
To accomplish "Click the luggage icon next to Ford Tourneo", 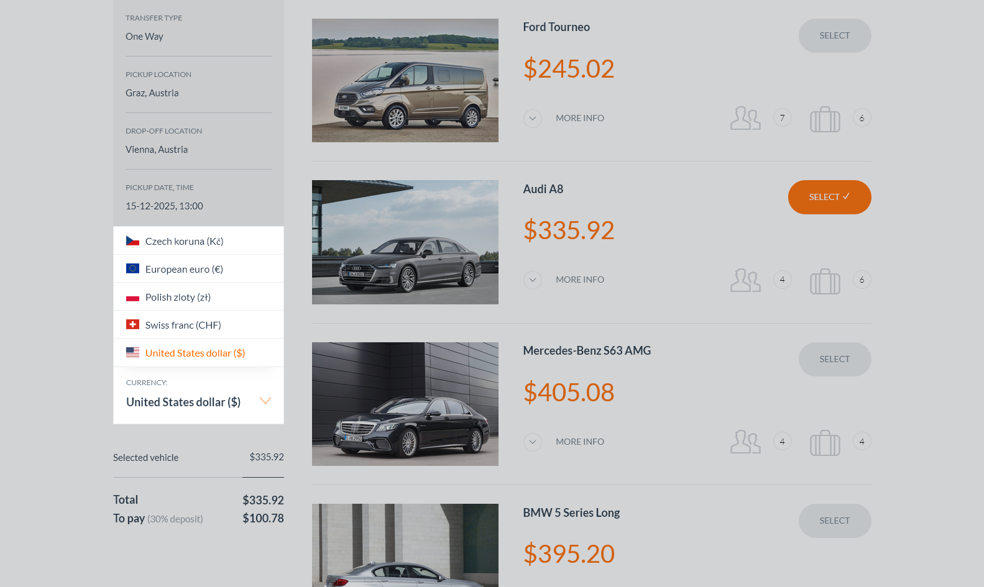I will click(824, 119).
